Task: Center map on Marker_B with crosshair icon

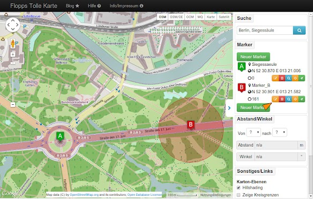Action: point(295,99)
